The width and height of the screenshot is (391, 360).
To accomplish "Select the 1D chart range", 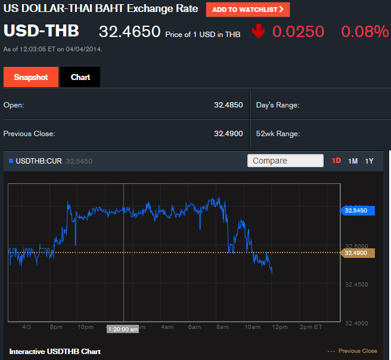I will 336,161.
